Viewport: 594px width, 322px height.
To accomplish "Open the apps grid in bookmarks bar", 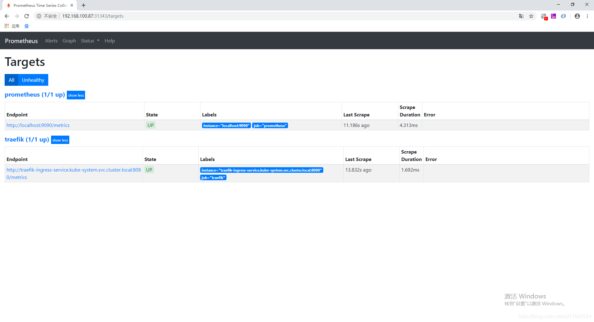I will click(6, 26).
